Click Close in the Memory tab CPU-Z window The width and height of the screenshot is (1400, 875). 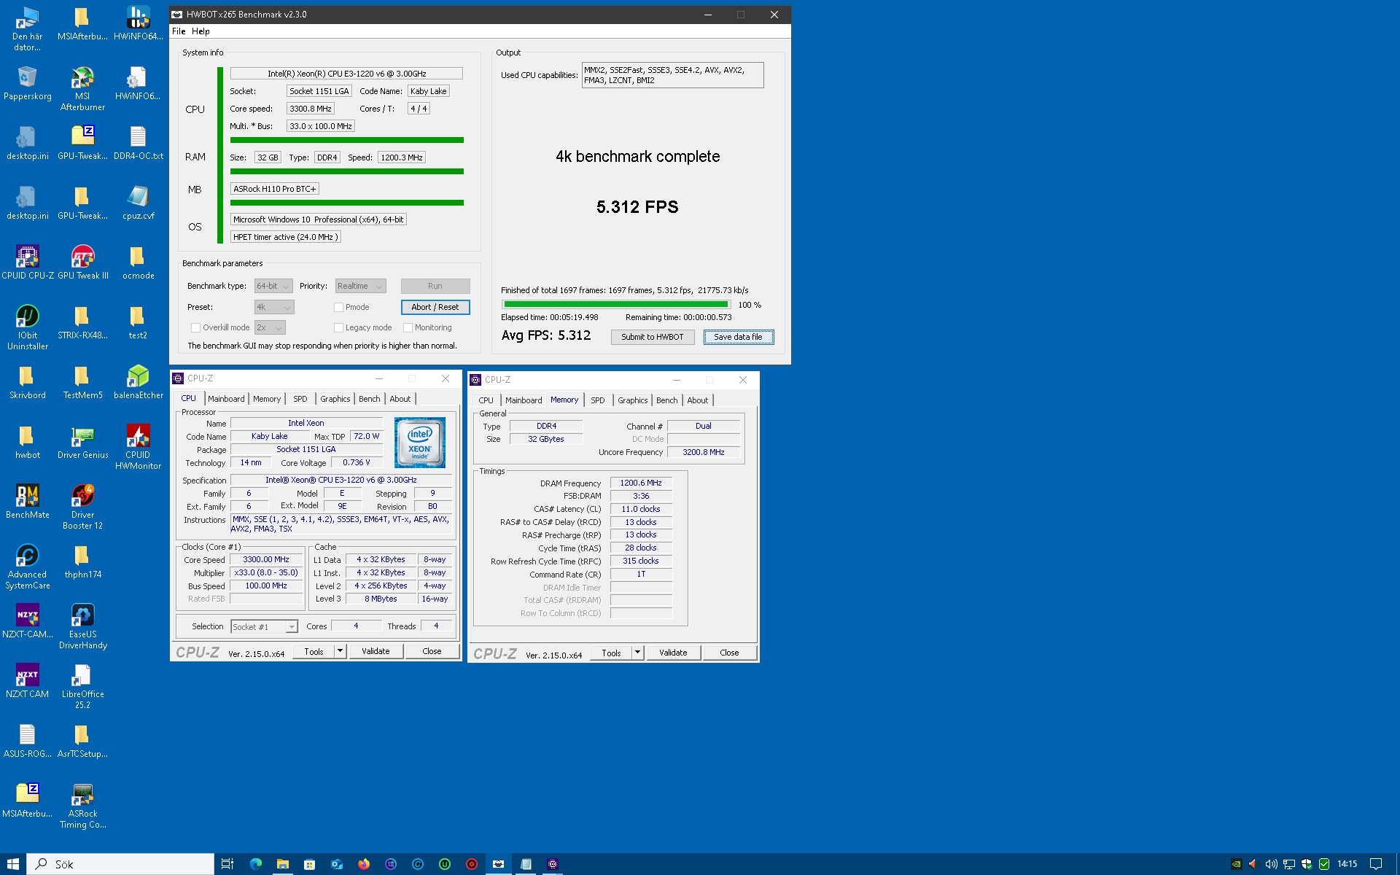click(x=729, y=653)
